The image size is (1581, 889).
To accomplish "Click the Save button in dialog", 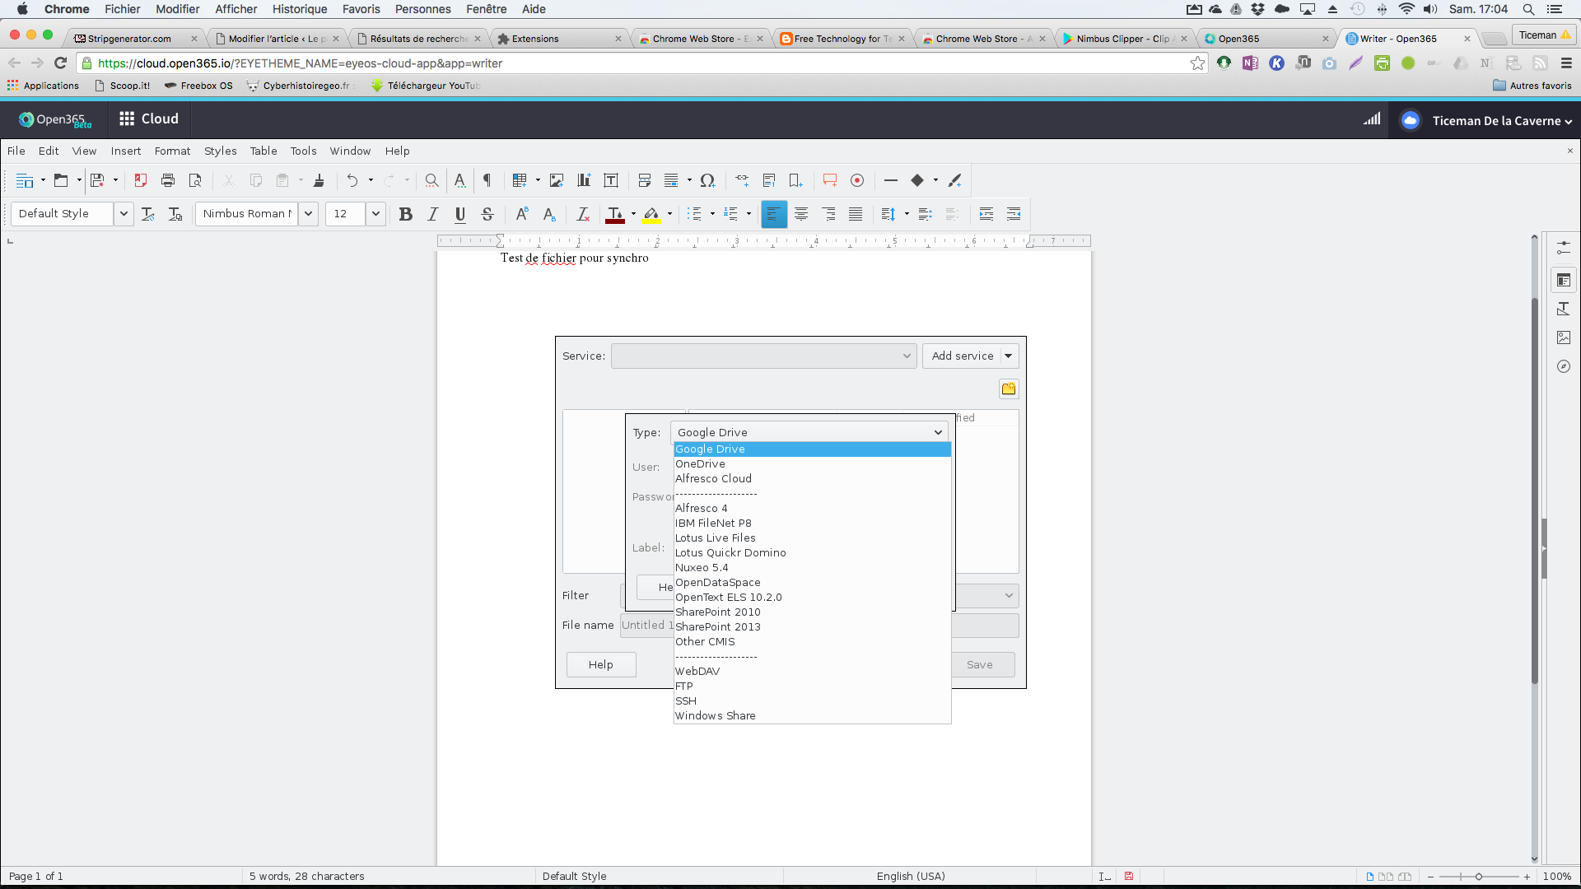I will 980,664.
